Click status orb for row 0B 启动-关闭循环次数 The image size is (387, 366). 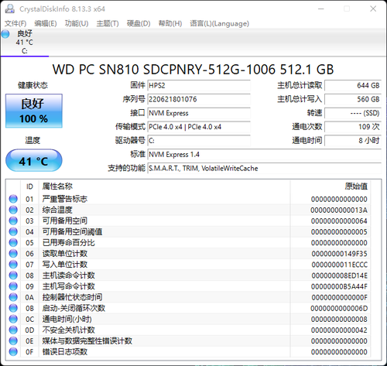tap(13, 308)
